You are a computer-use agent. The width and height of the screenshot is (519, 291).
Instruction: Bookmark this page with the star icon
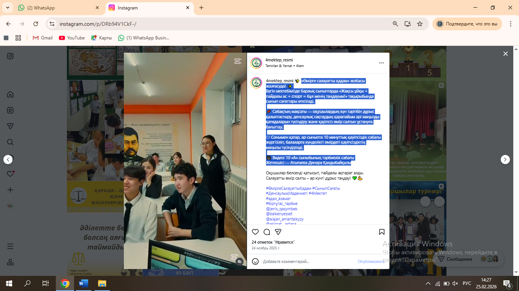tap(420, 24)
